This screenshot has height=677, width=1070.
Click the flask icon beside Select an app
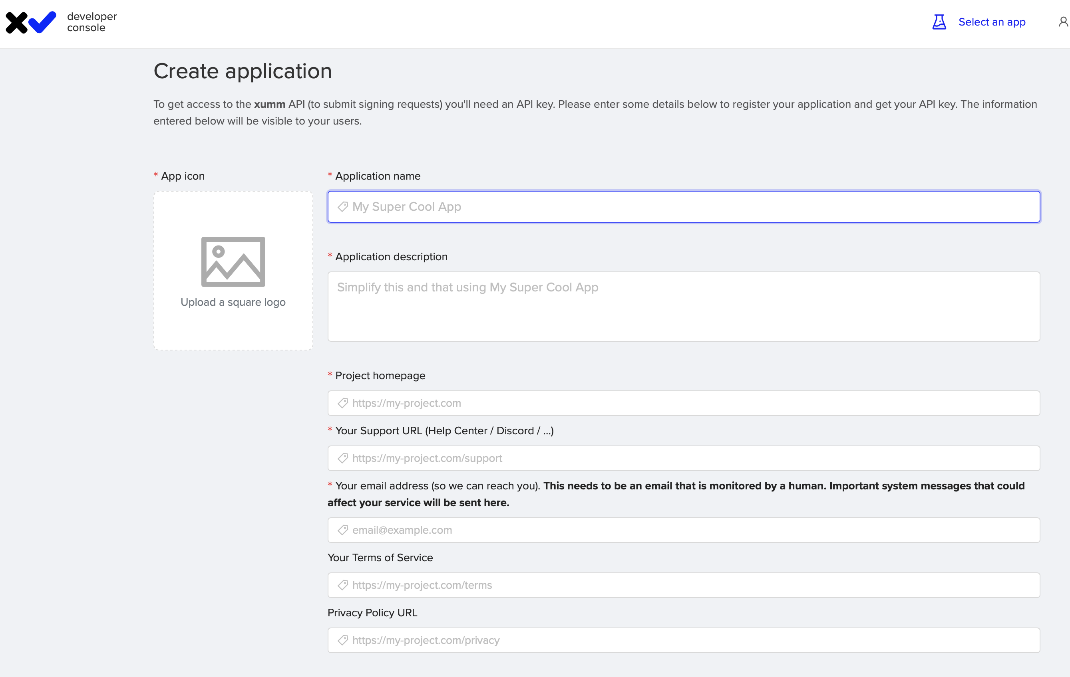tap(939, 22)
